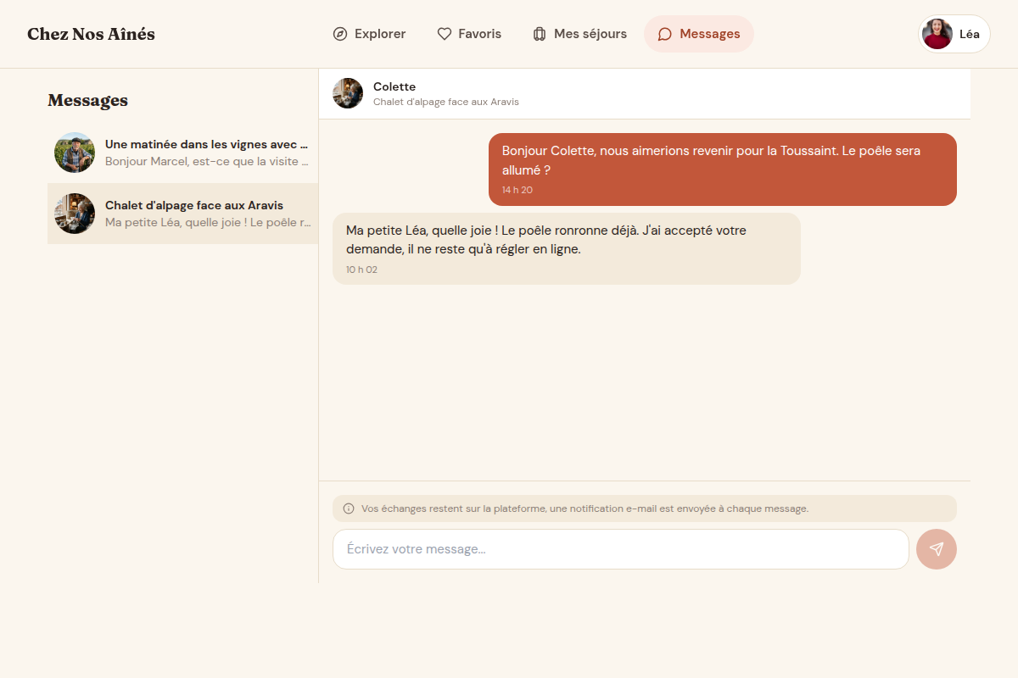Click the name Colette in the chat header

click(x=394, y=86)
